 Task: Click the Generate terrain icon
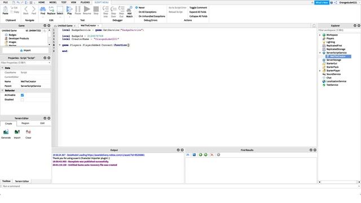[x=6, y=132]
